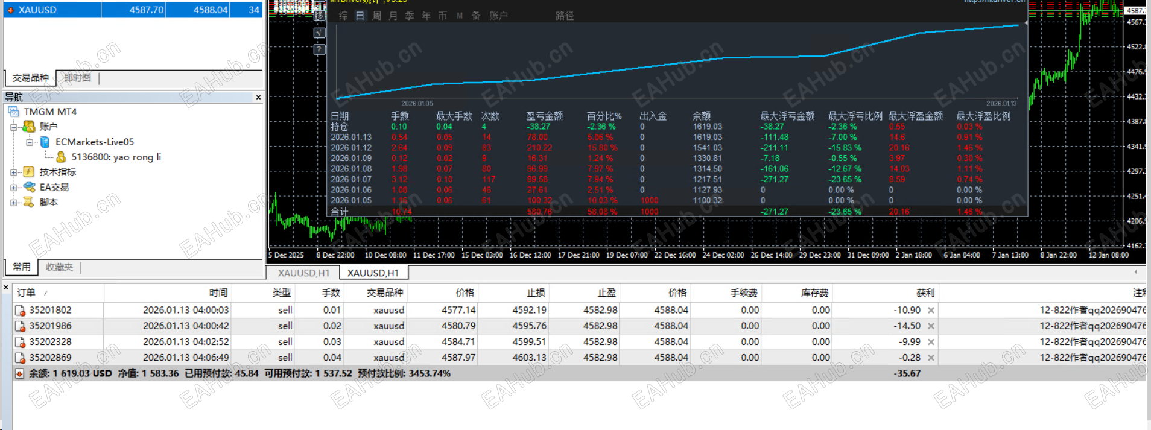The width and height of the screenshot is (1151, 430).
Task: Click the order icon for ticket 35202328
Action: tap(20, 342)
